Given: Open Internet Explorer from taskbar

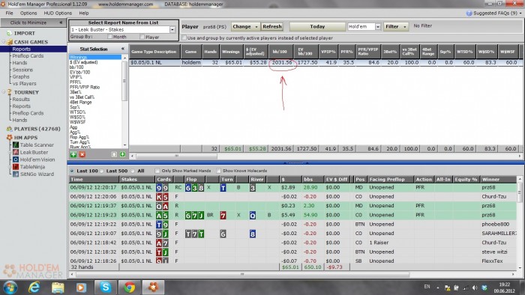Looking at the screenshot, I should point(34,288).
